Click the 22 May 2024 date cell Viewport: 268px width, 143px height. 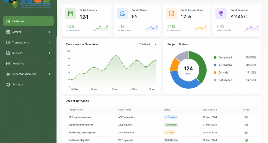210,117
